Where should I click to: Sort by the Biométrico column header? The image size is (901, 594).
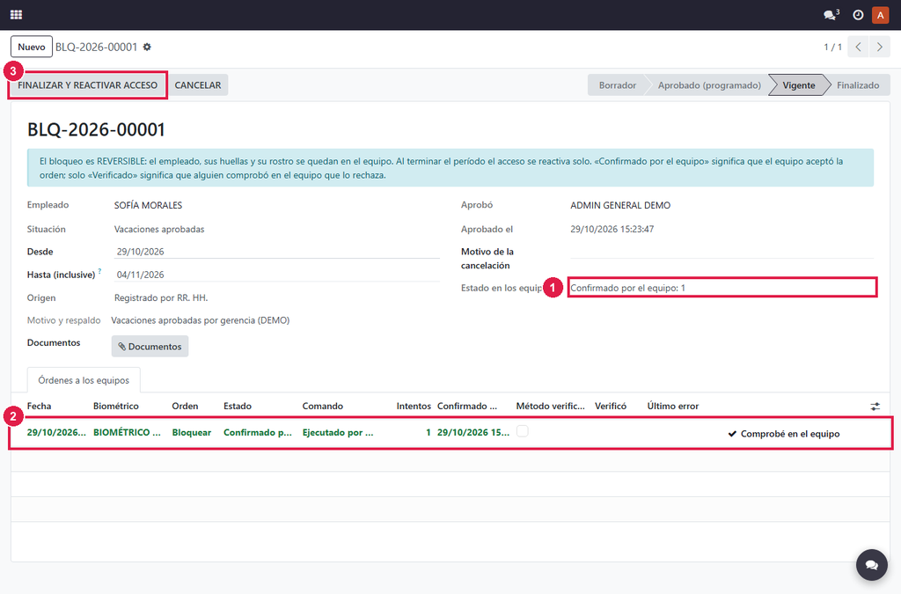point(116,407)
